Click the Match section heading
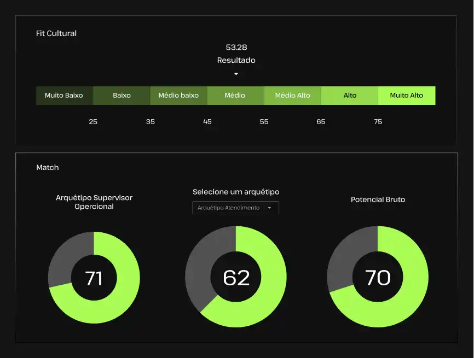Image resolution: width=474 pixels, height=358 pixels. [48, 167]
